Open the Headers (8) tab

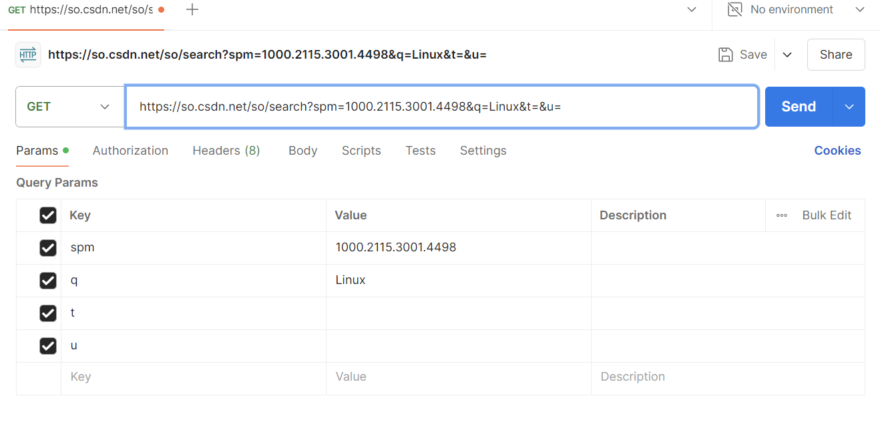click(226, 151)
